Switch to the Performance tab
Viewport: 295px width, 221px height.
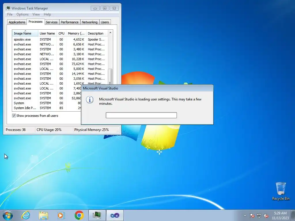coord(70,22)
